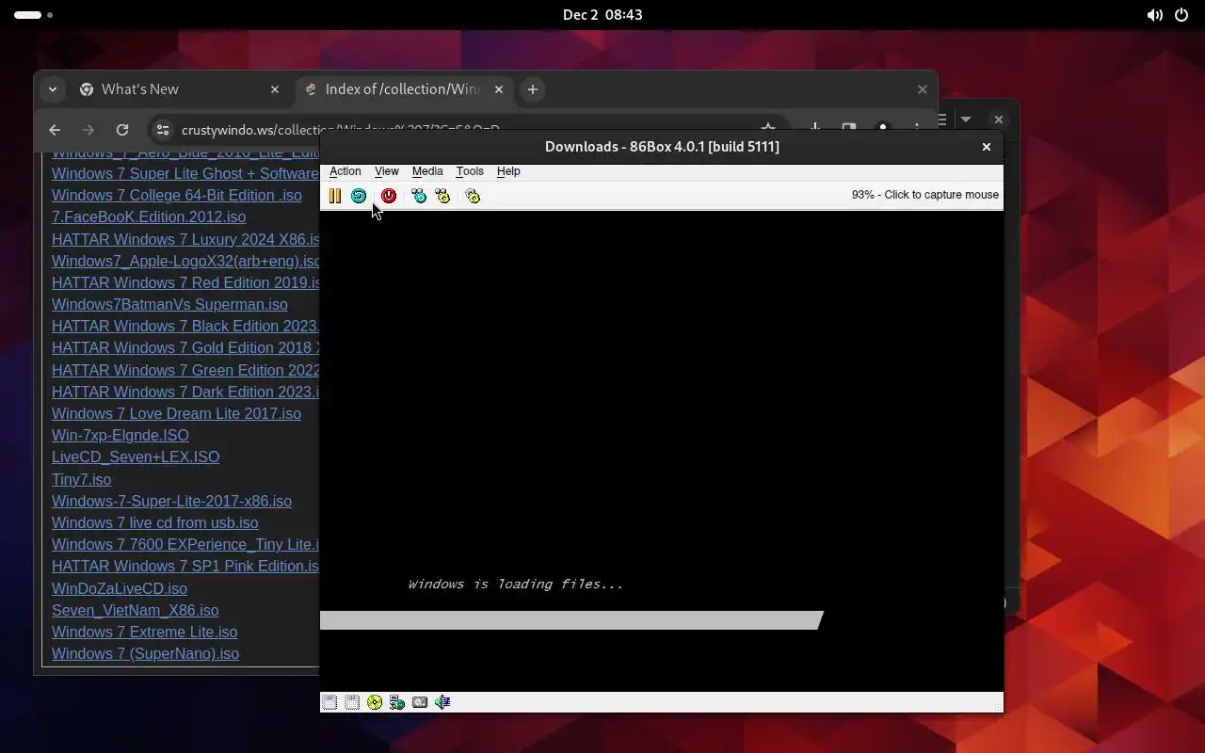Click the volume icon in top bar
This screenshot has height=753, width=1205.
(1154, 15)
